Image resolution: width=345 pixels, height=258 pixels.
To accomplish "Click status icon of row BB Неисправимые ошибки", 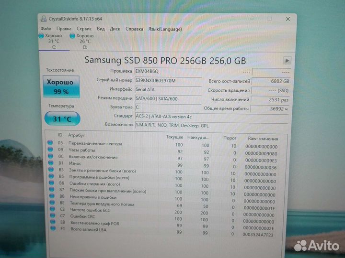I will tap(52, 196).
